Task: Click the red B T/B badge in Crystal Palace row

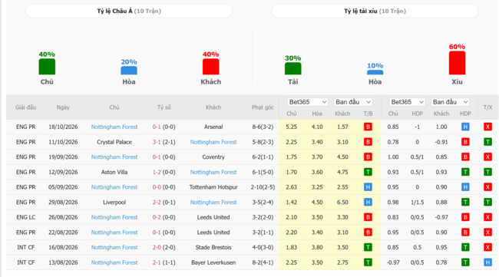Action: 368,142
